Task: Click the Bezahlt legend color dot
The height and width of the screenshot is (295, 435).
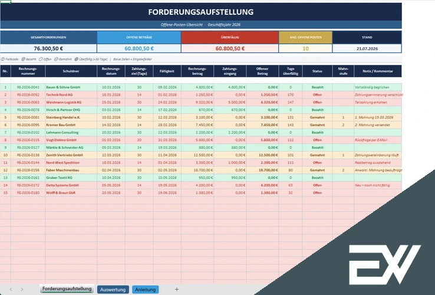Action: [x=24, y=59]
